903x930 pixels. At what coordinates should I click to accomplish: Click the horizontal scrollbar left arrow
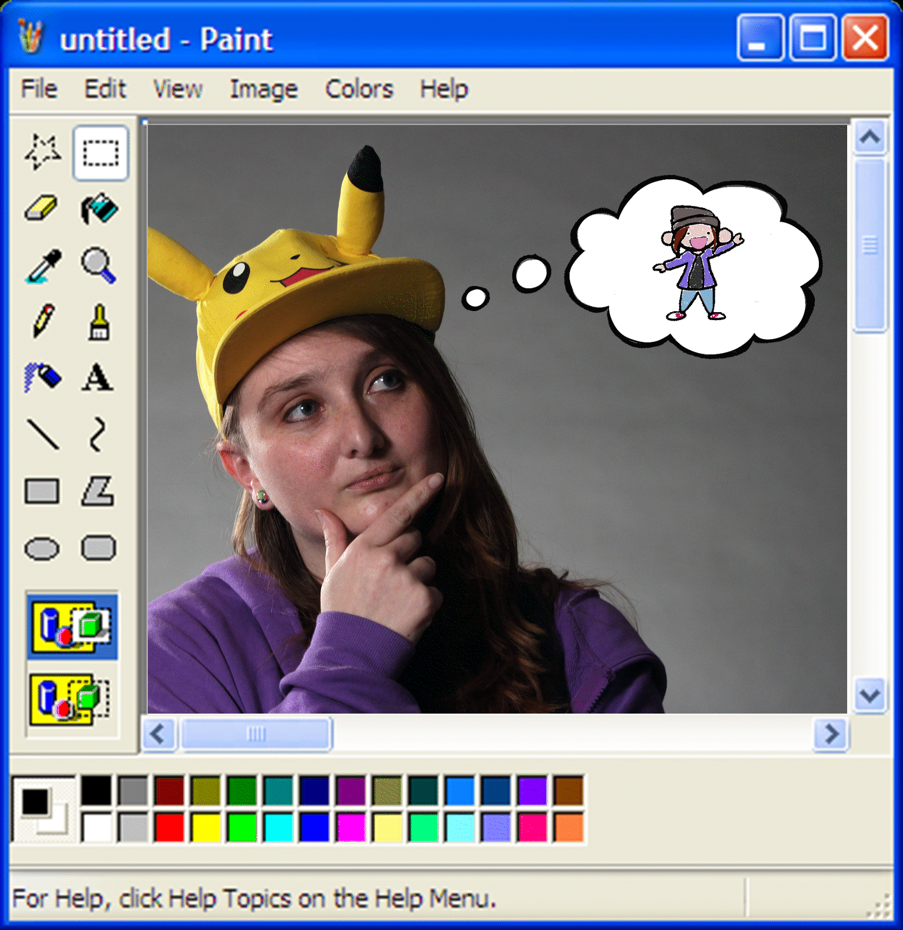pos(158,734)
